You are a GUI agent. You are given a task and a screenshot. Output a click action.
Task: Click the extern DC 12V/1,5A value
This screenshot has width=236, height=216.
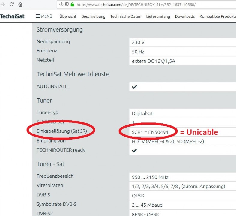pos(153,61)
